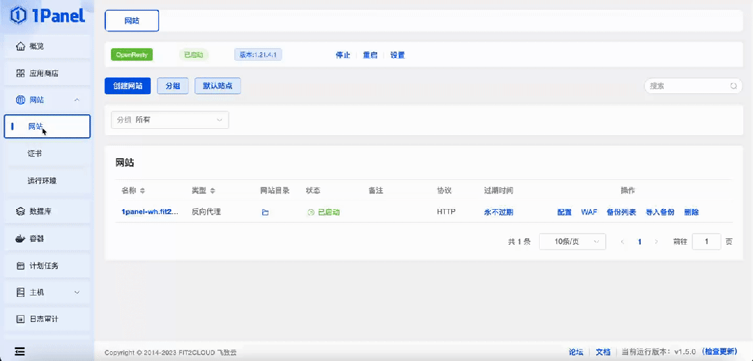Open the 计划任务 calendar icon
Image resolution: width=753 pixels, height=361 pixels.
(x=20, y=266)
